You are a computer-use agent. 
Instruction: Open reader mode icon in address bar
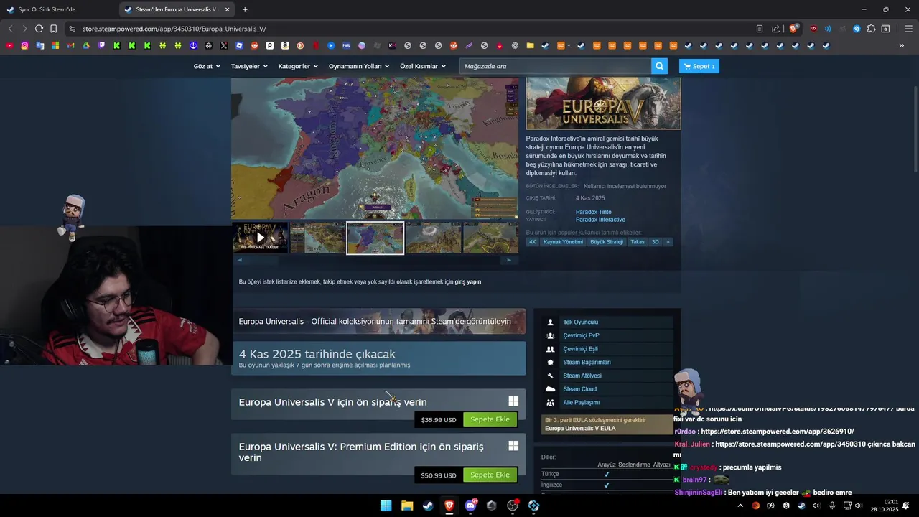(760, 29)
